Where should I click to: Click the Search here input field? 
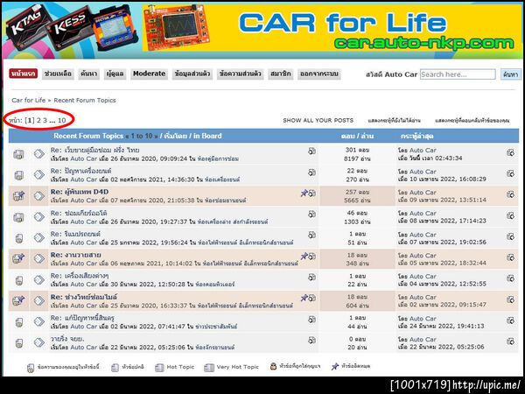458,74
